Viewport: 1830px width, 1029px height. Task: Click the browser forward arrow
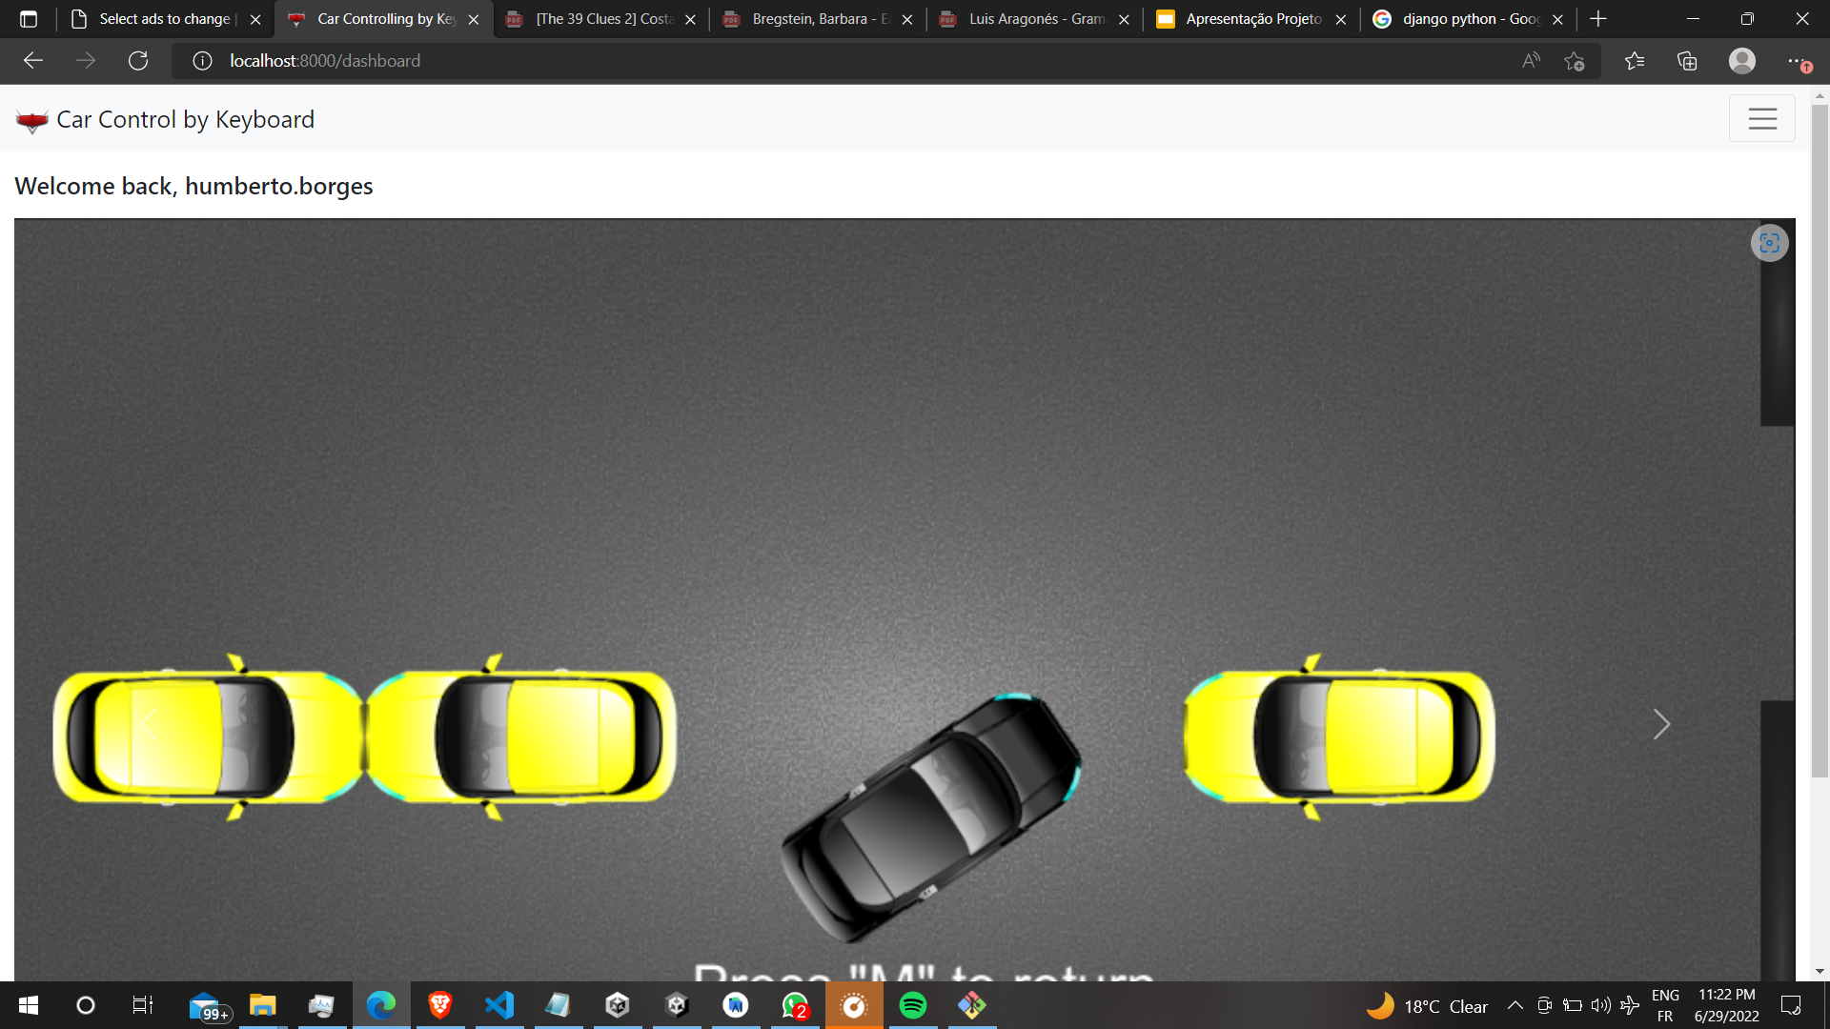tap(86, 61)
